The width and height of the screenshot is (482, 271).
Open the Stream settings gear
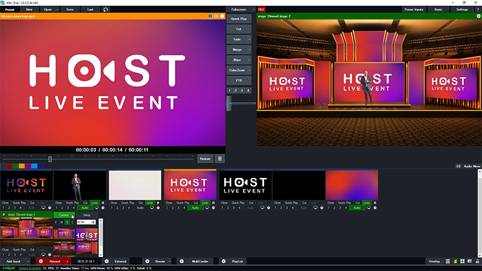tap(147, 261)
